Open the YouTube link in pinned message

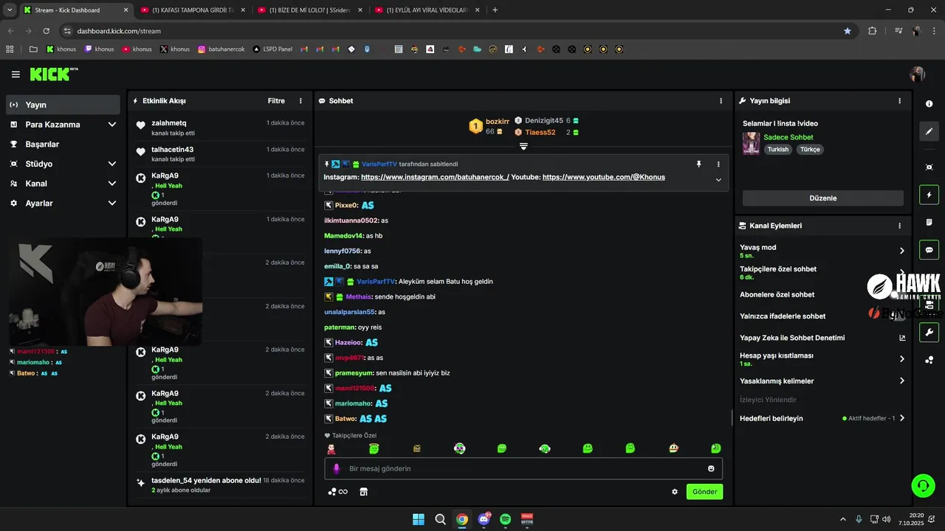[x=604, y=177]
